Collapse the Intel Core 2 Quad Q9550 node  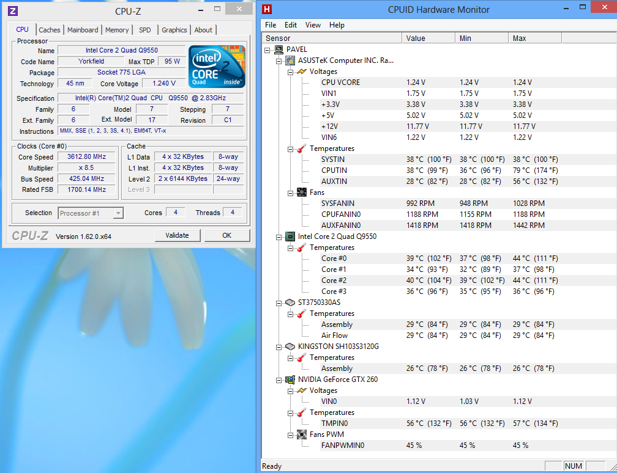coord(279,237)
